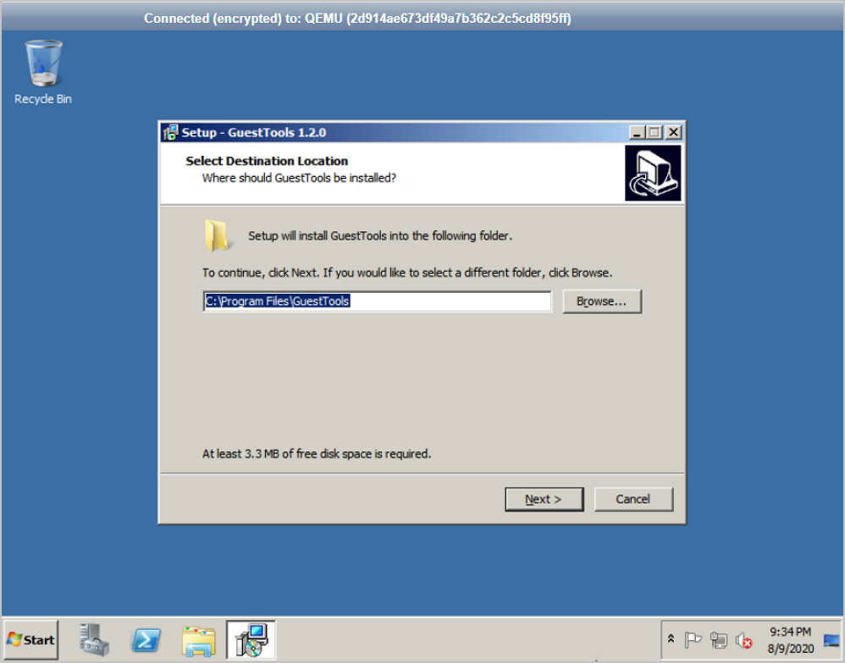Viewport: 845px width, 663px height.
Task: Click the Browse... button
Action: click(602, 301)
